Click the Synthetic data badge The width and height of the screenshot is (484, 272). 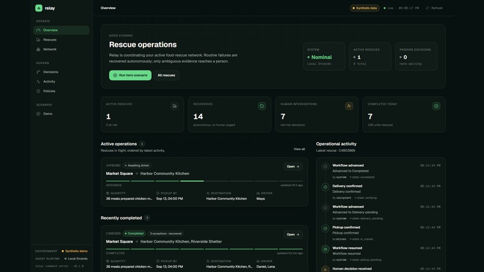(x=365, y=8)
